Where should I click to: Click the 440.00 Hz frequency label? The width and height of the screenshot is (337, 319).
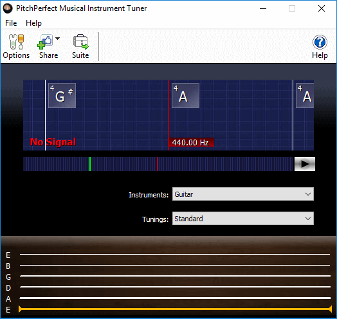coord(191,142)
